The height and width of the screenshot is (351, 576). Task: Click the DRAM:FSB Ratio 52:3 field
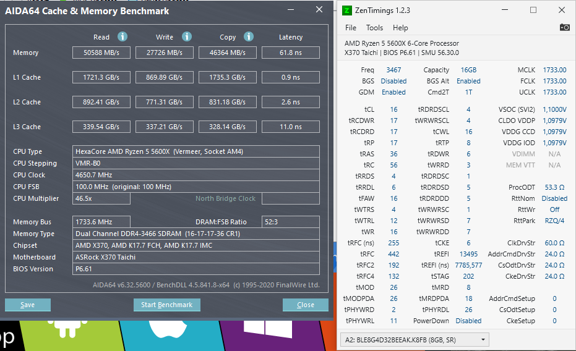point(291,222)
